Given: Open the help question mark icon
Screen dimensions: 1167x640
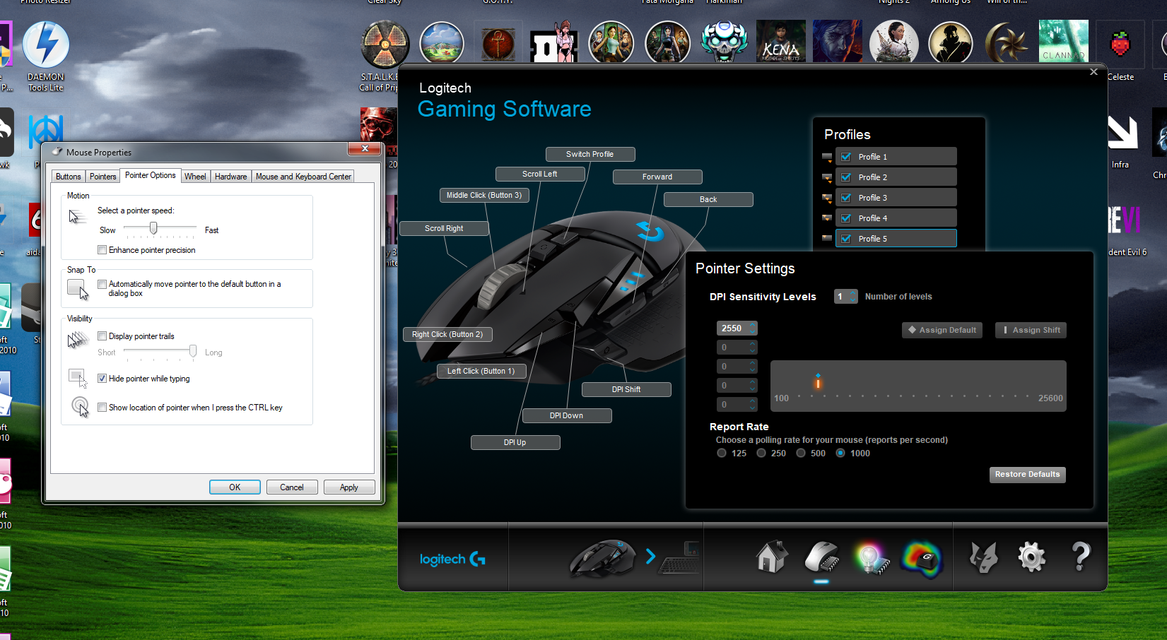Looking at the screenshot, I should [x=1081, y=557].
